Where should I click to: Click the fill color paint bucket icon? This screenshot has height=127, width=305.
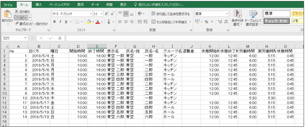pos(89,22)
